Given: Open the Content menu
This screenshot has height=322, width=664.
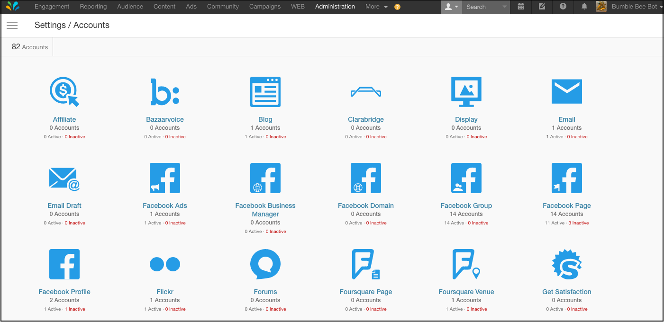Looking at the screenshot, I should click(164, 7).
